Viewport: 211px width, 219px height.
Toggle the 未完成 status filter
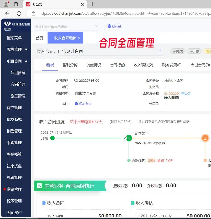pos(178,51)
